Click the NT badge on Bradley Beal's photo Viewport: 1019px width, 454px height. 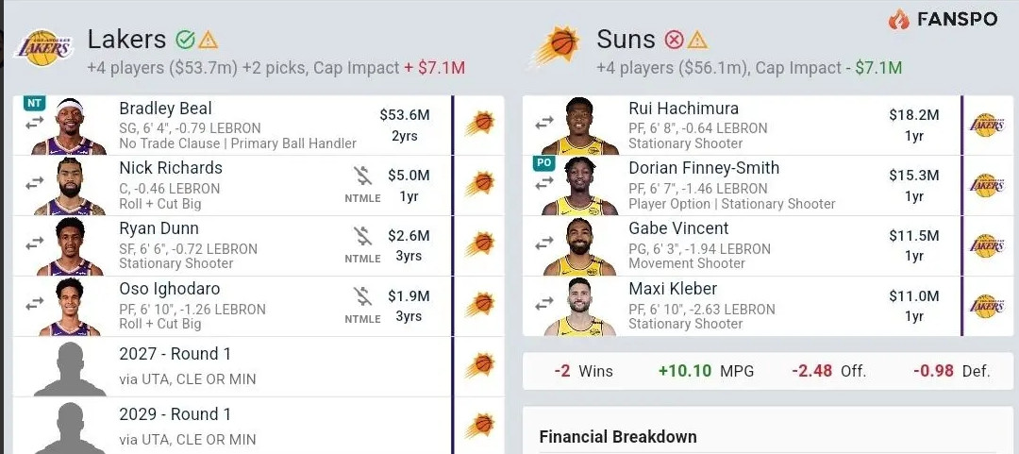point(34,103)
